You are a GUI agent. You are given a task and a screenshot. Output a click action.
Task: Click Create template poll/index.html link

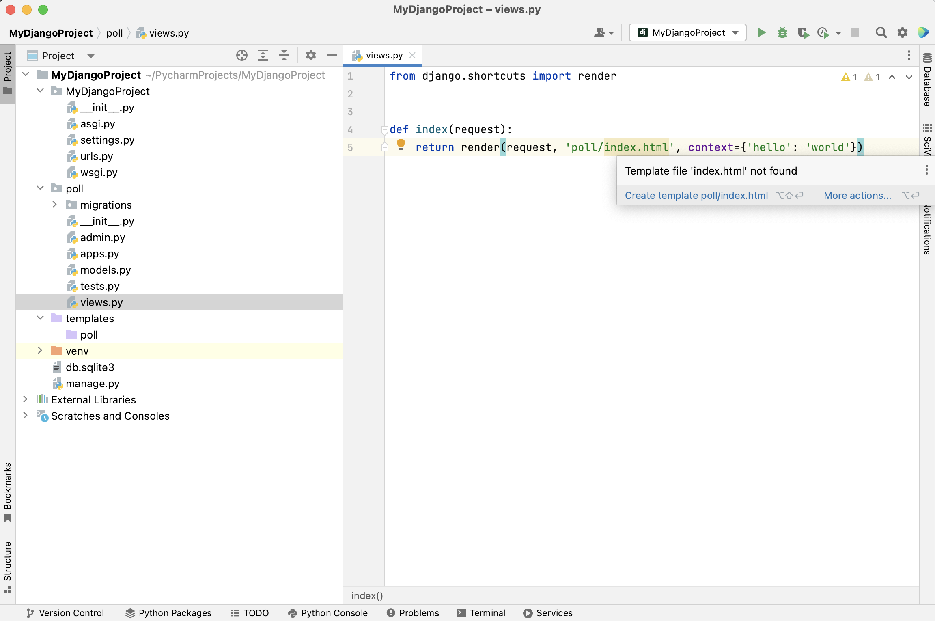point(696,196)
